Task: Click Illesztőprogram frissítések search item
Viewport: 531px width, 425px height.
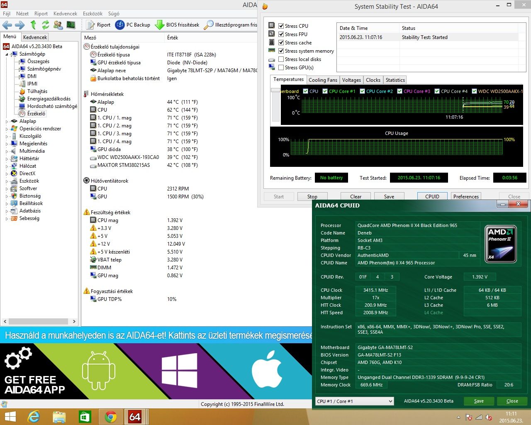Action: pyautogui.click(x=231, y=25)
